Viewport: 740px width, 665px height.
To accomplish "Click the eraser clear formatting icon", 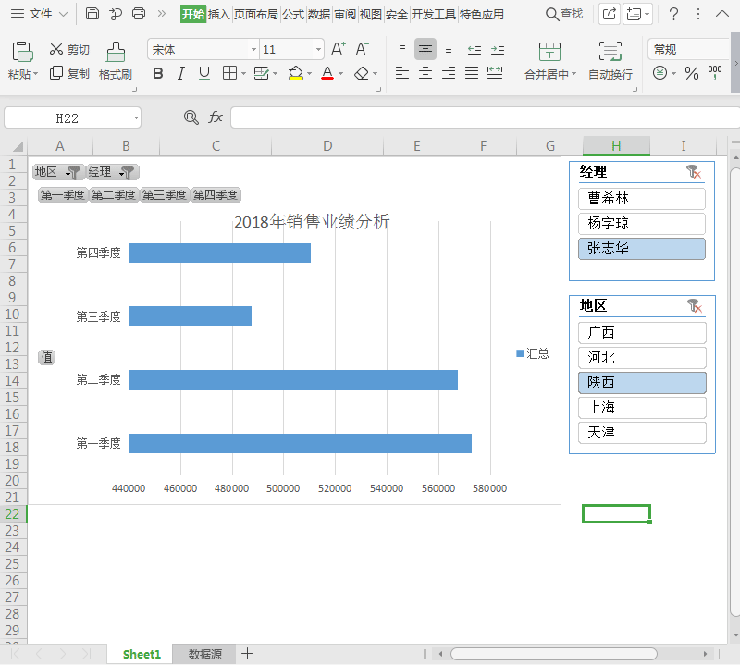I will [362, 73].
